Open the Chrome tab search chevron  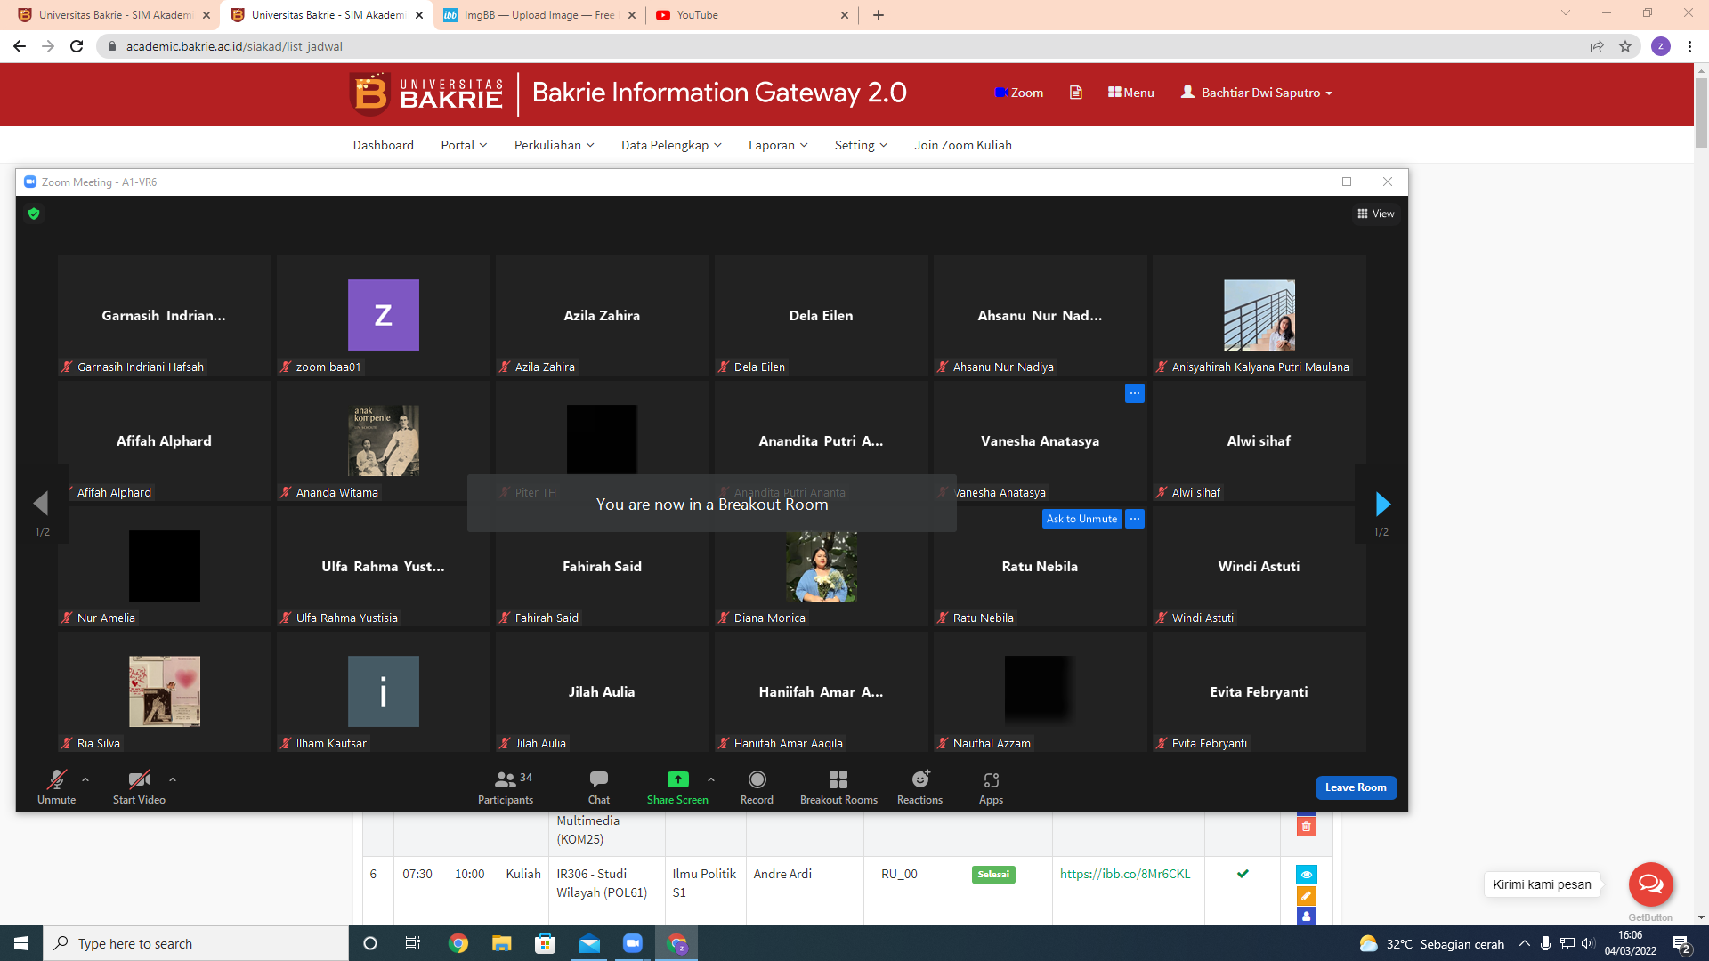1565,13
